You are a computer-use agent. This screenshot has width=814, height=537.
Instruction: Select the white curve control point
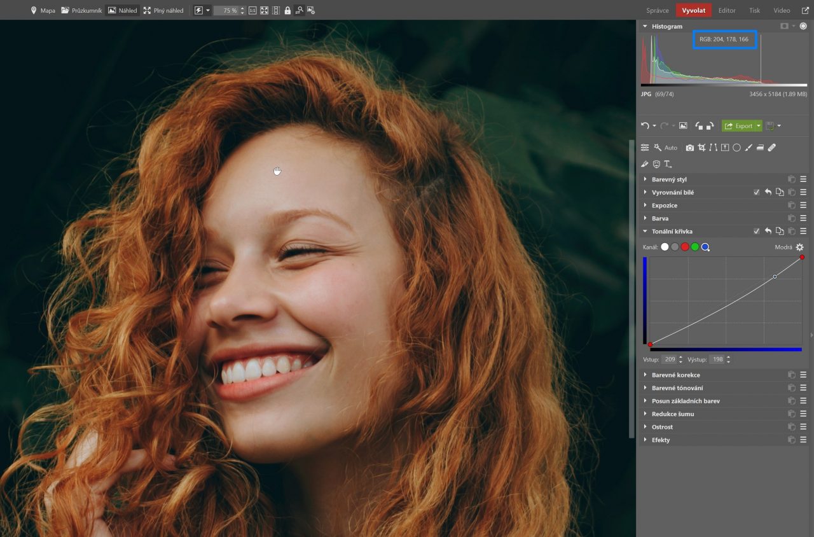pos(775,277)
